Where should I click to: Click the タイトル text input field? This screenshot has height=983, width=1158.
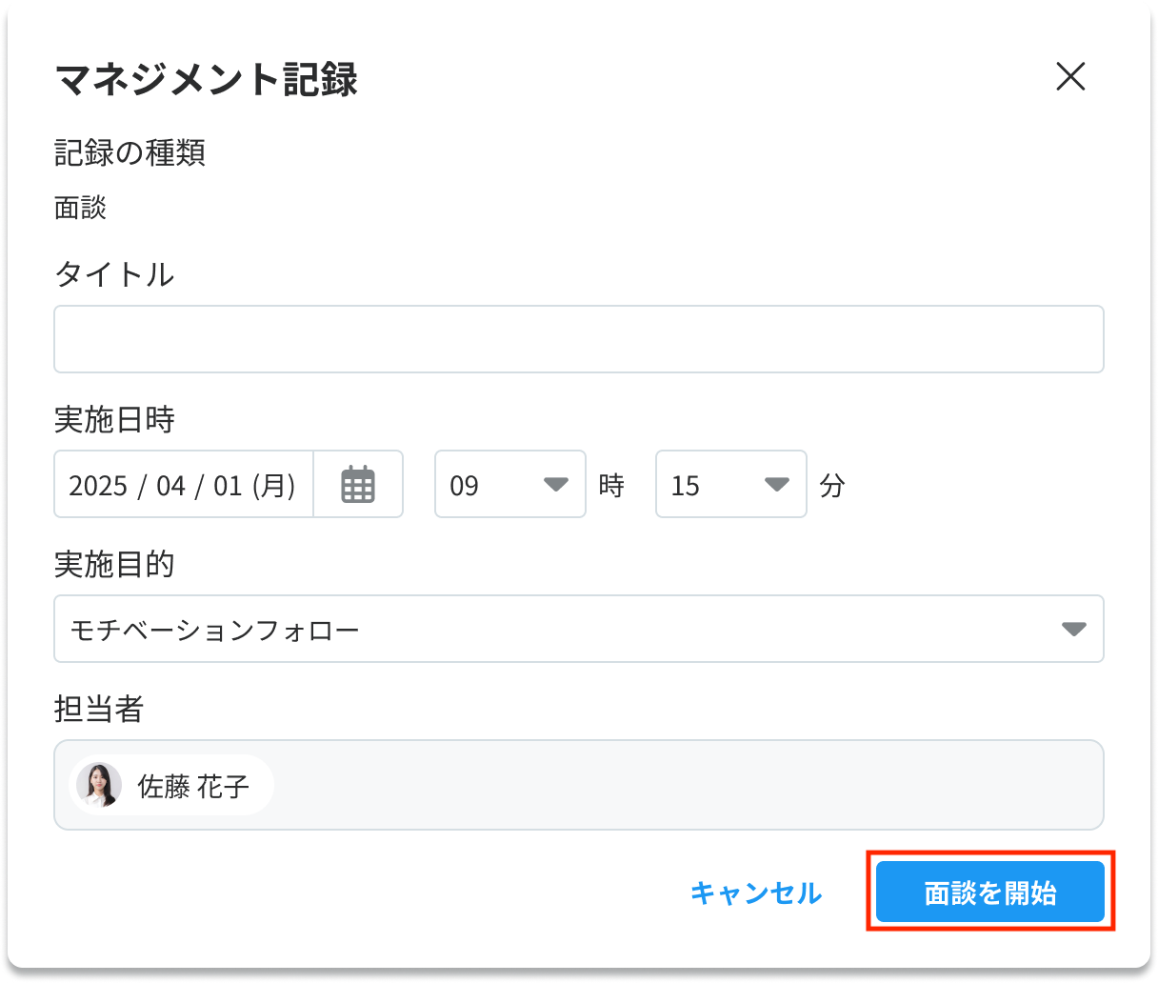(x=579, y=339)
